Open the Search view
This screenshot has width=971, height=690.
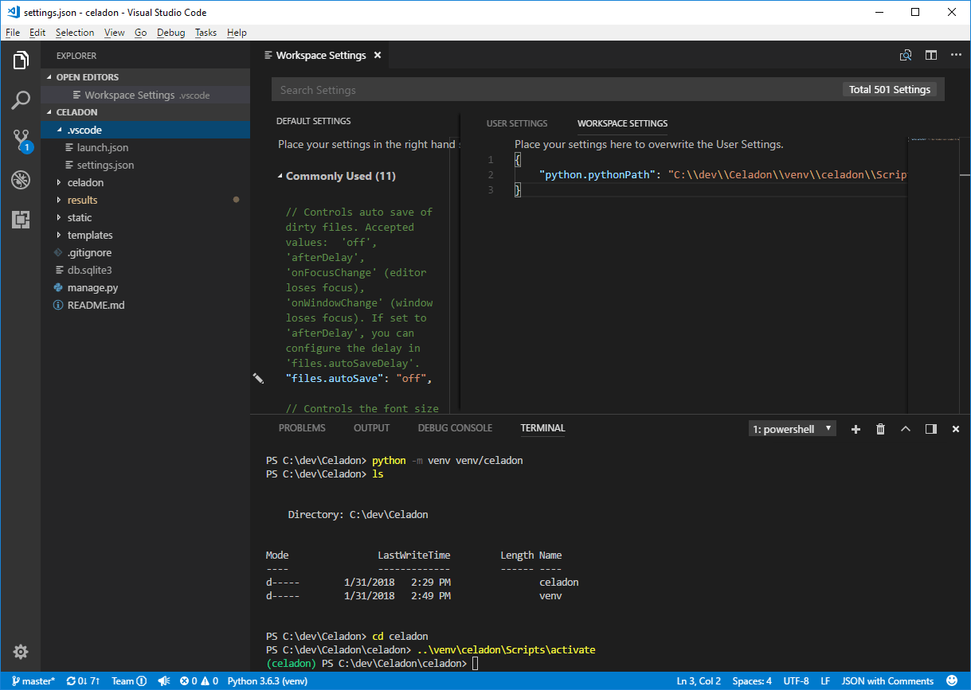pyautogui.click(x=21, y=100)
